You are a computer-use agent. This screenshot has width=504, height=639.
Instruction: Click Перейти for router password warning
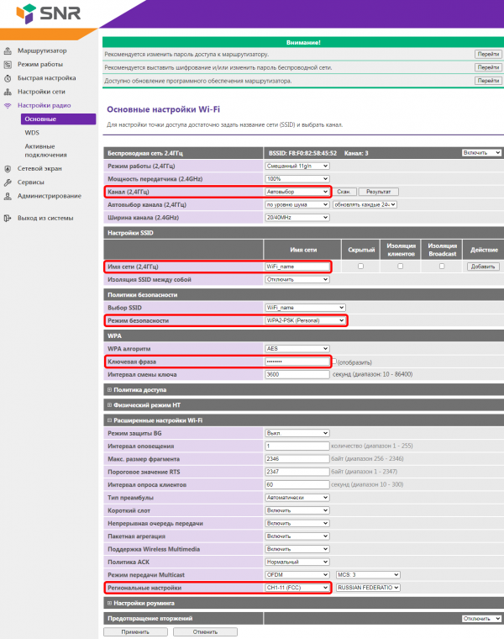(488, 54)
